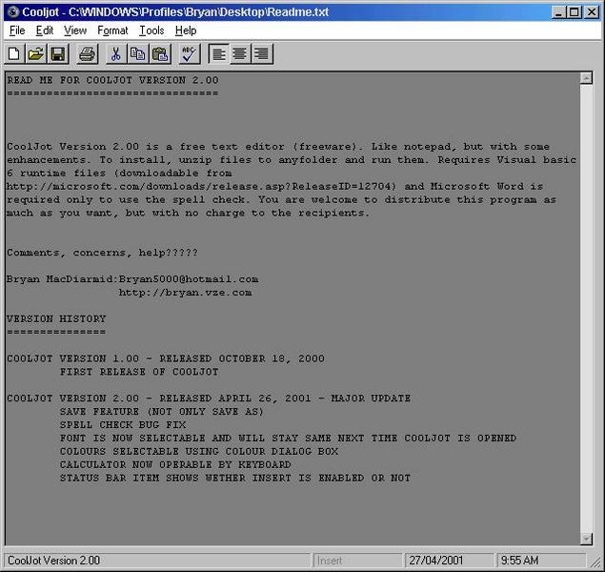
Task: Click the line SPELL CHECK BUG FIX
Action: pyautogui.click(x=123, y=424)
